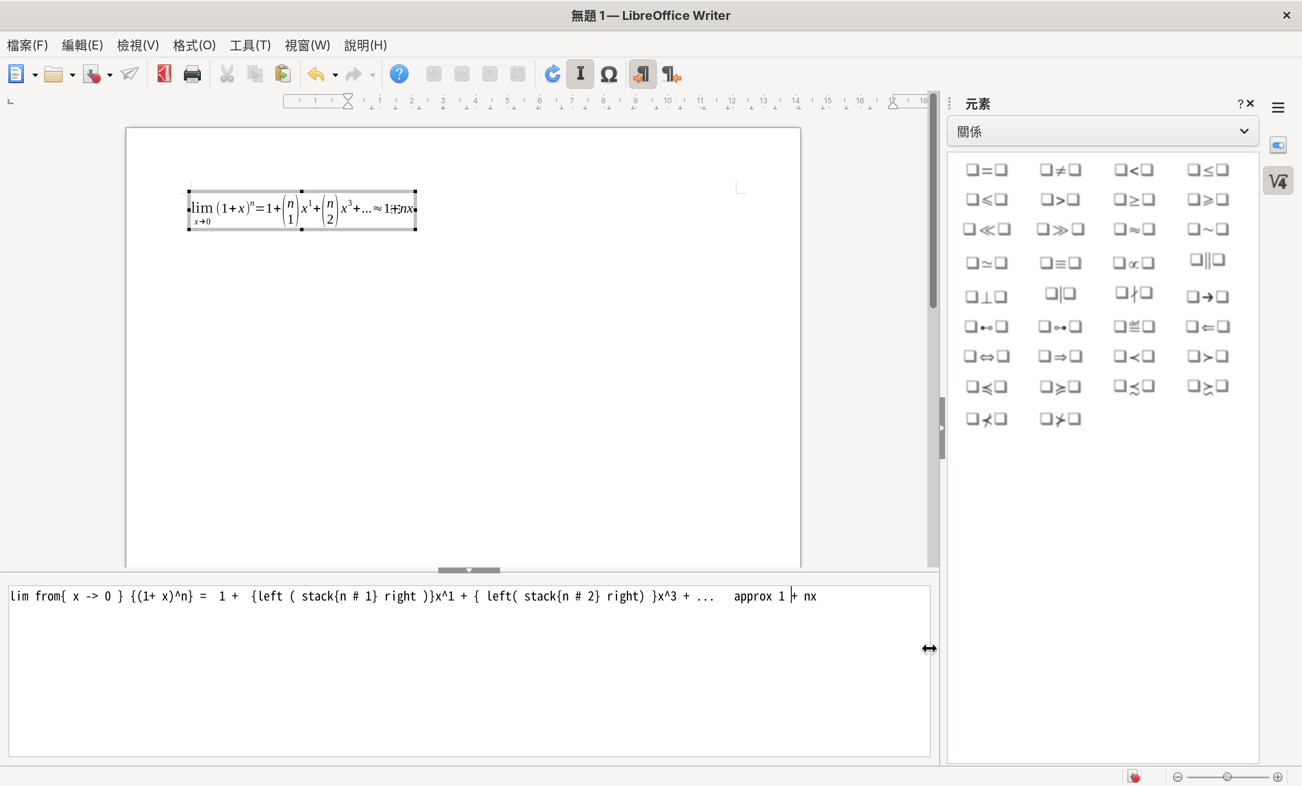This screenshot has height=786, width=1302.
Task: Select the Elements deck sidebar icon
Action: 1278,181
